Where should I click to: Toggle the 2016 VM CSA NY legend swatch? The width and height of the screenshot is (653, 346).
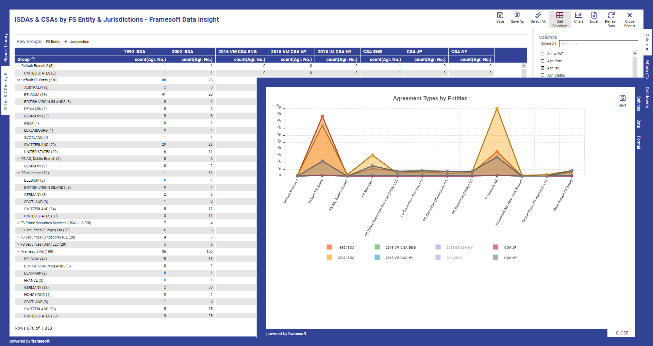point(377,257)
